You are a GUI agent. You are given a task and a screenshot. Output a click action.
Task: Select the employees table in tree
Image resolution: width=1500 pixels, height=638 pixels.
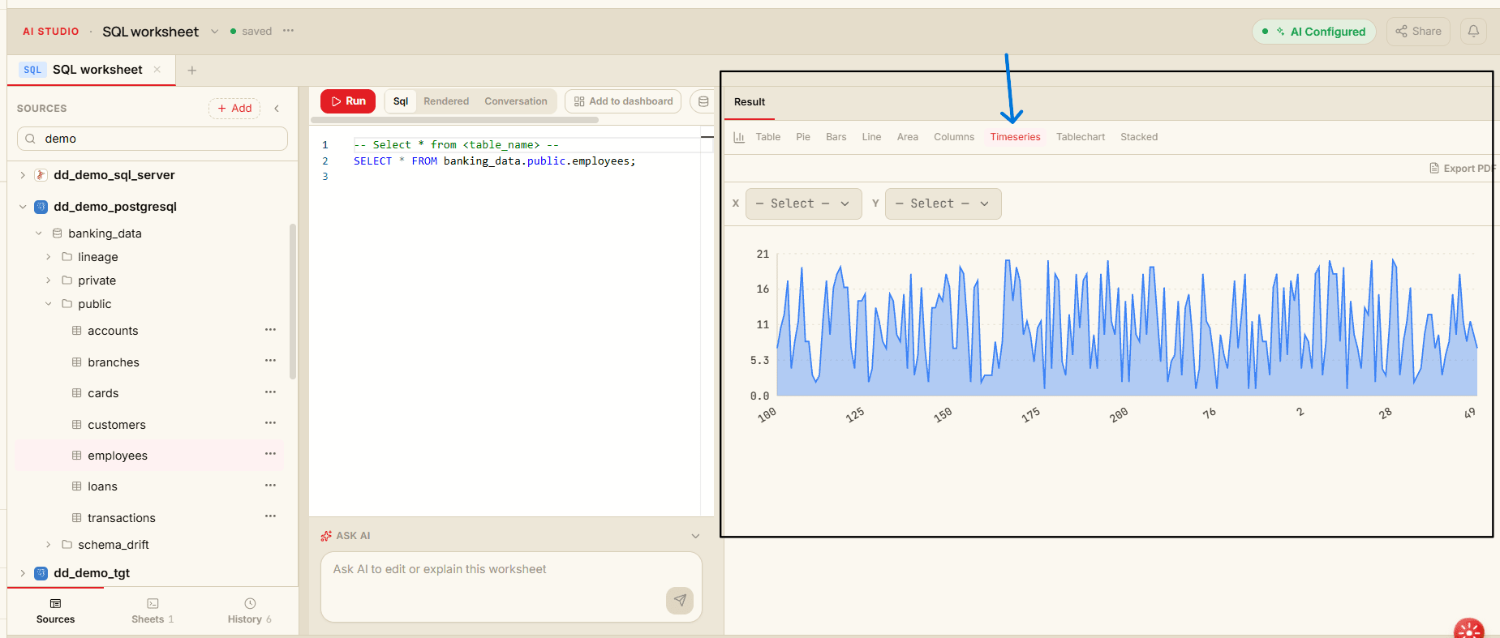[148, 456]
